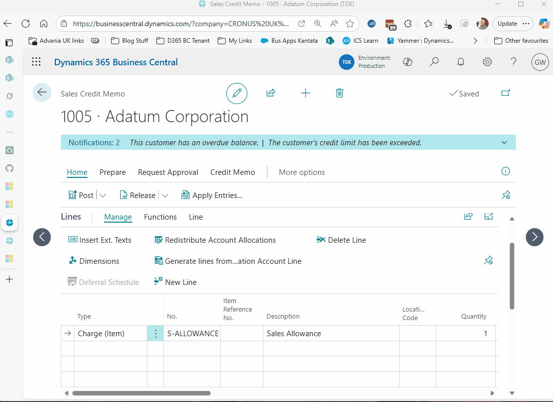Click the Quantity cell showing 1

click(x=465, y=334)
